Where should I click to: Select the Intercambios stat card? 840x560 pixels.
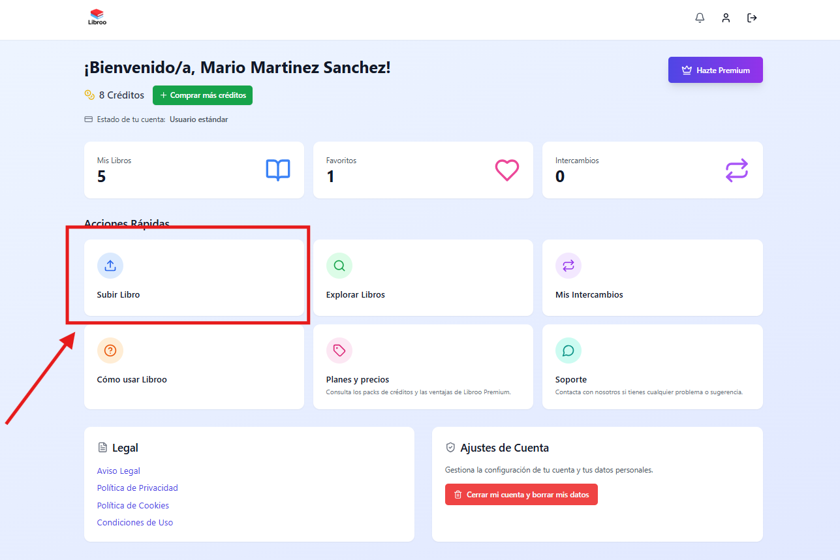(x=652, y=170)
